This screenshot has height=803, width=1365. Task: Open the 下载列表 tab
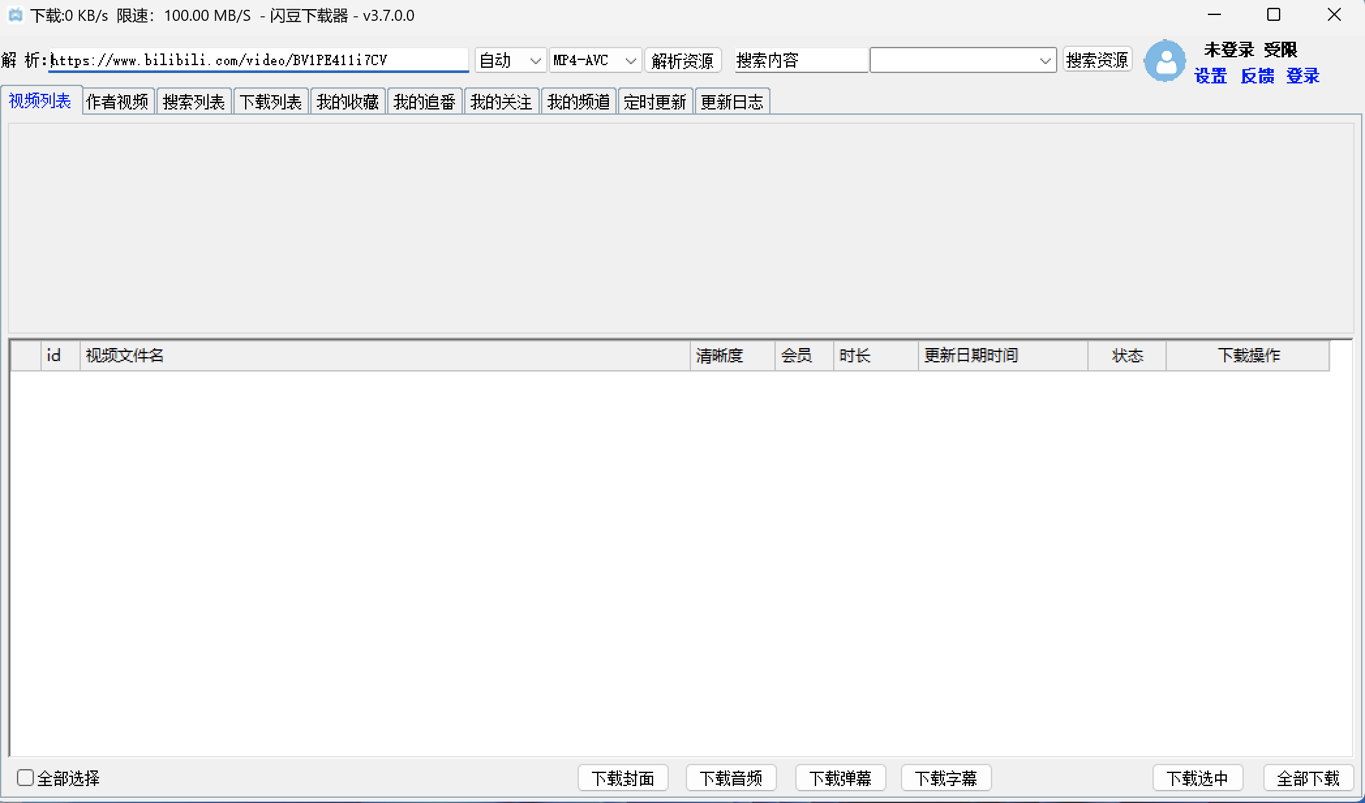click(x=271, y=102)
